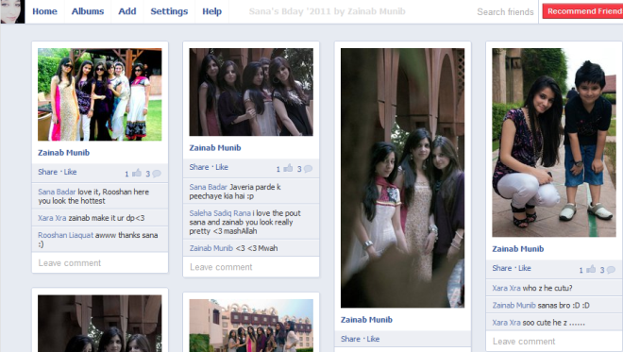Image resolution: width=623 pixels, height=352 pixels.
Task: Share the arches photo of three girls
Action: 350,339
